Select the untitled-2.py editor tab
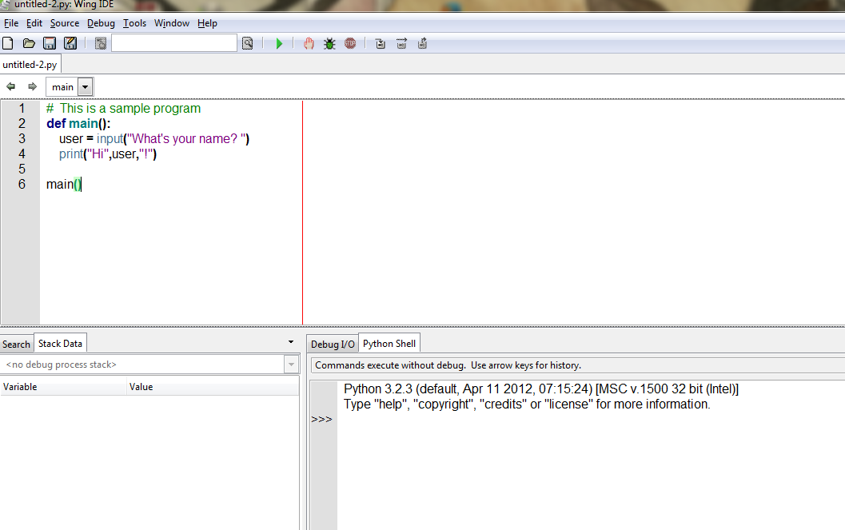The image size is (845, 530). (30, 65)
